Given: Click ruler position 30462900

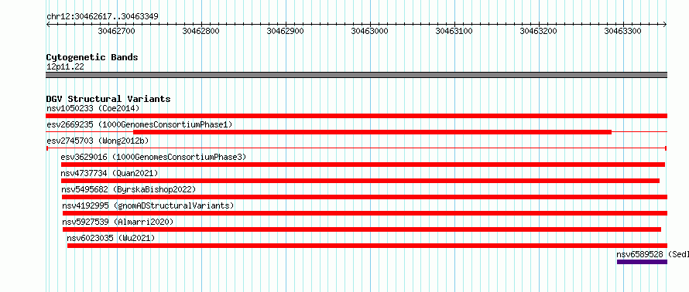Looking at the screenshot, I should [x=286, y=31].
